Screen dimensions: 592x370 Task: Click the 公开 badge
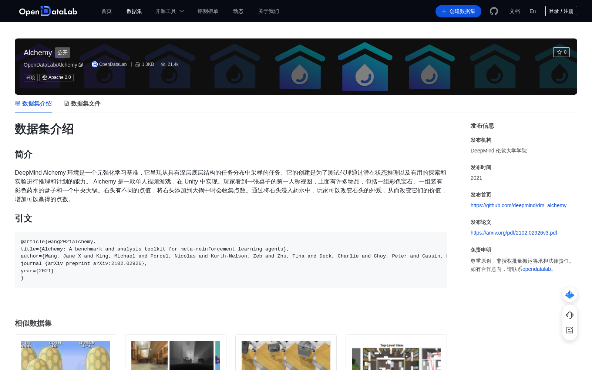pyautogui.click(x=63, y=53)
